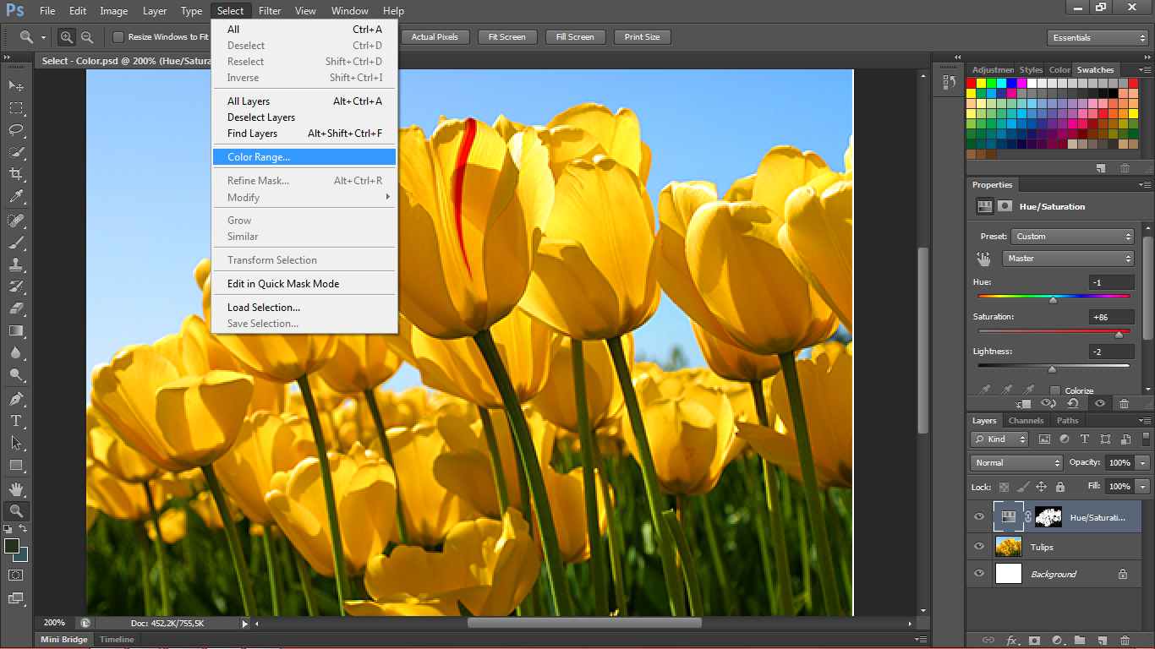Select the Crop tool
1155x649 pixels.
pos(16,174)
